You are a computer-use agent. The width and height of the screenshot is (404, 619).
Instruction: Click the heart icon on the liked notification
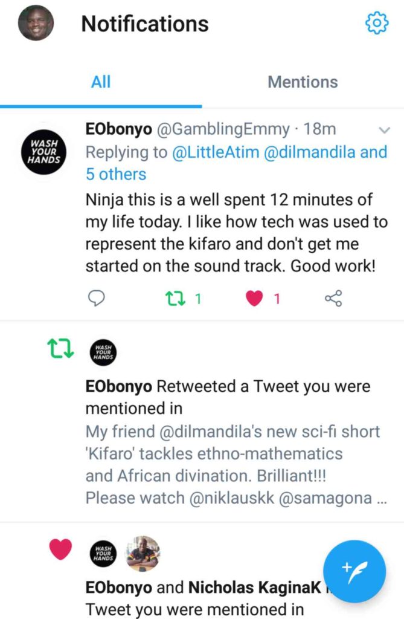point(59,551)
